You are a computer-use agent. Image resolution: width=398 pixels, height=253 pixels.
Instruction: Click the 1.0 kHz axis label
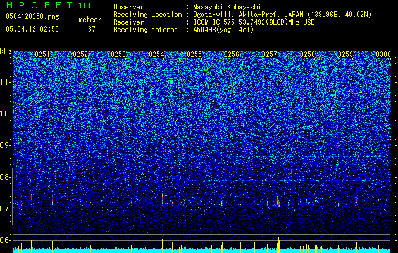click(x=5, y=114)
